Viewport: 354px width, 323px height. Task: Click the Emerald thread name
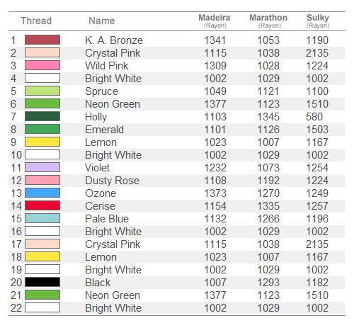(x=104, y=130)
